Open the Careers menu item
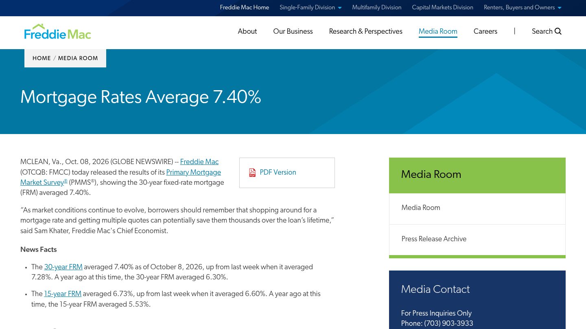 pos(485,31)
